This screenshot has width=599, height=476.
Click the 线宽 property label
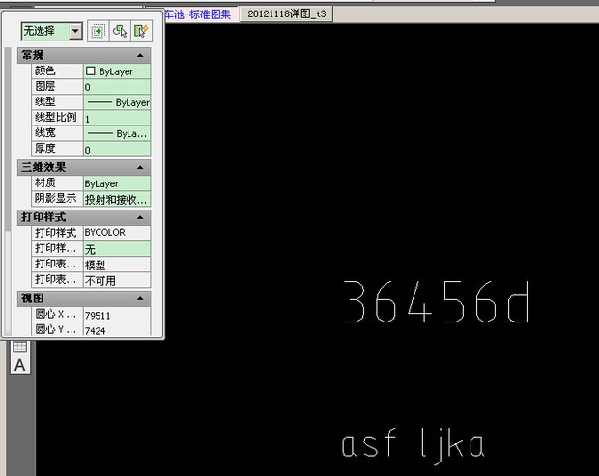pos(45,133)
